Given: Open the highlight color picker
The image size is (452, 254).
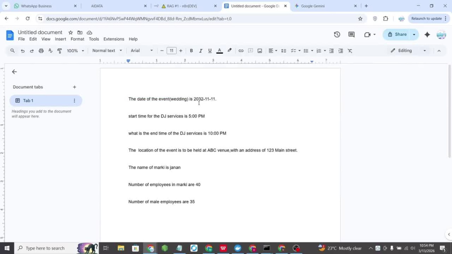Looking at the screenshot, I should click(230, 51).
